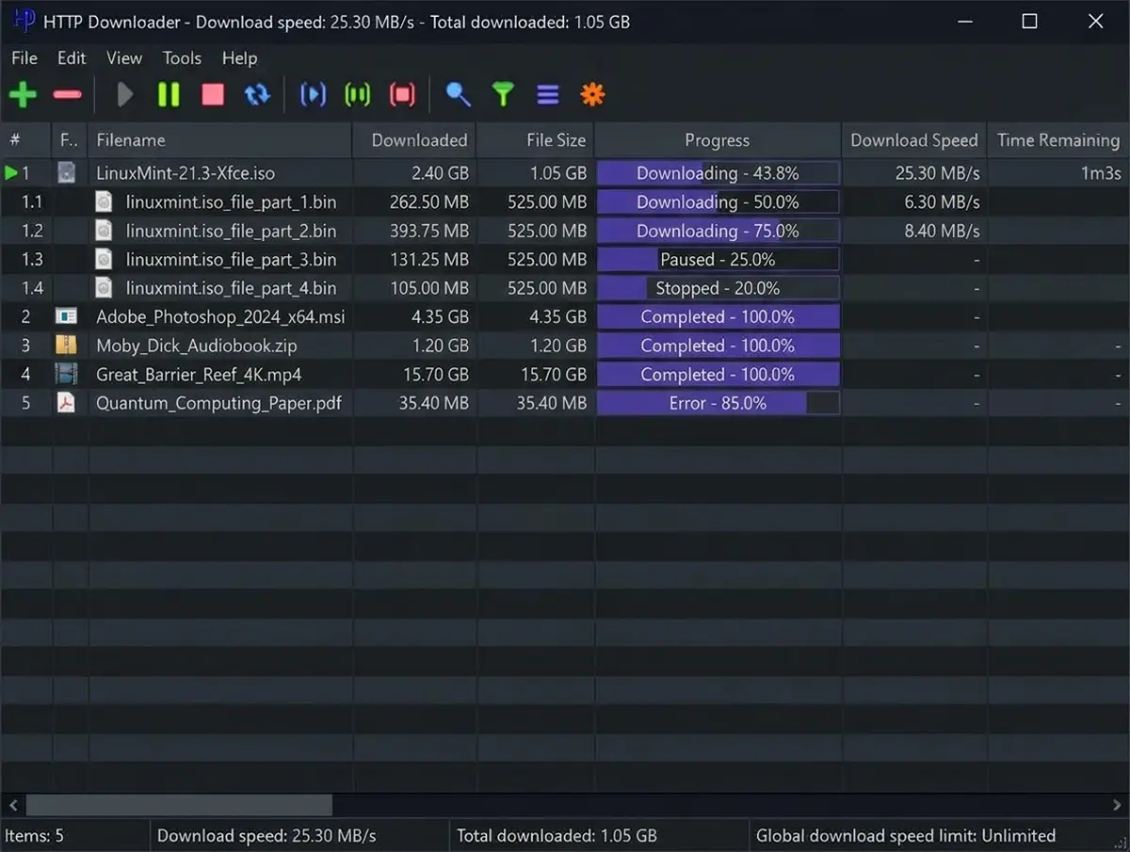The width and height of the screenshot is (1130, 852).
Task: Click the gray Start play icon
Action: pyautogui.click(x=124, y=94)
